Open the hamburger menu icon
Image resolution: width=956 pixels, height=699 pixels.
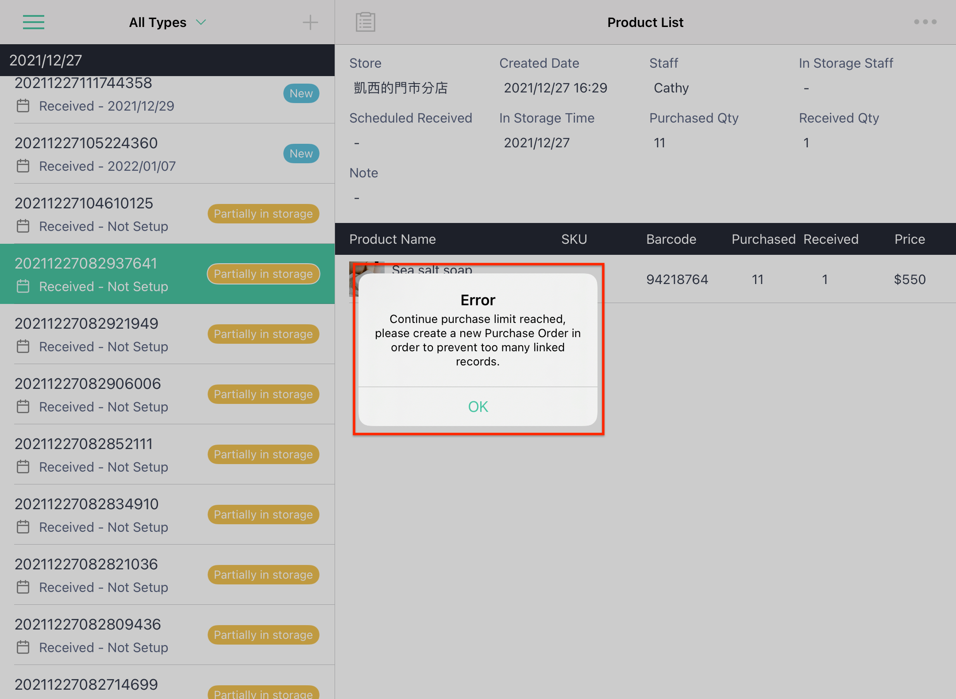coord(34,22)
